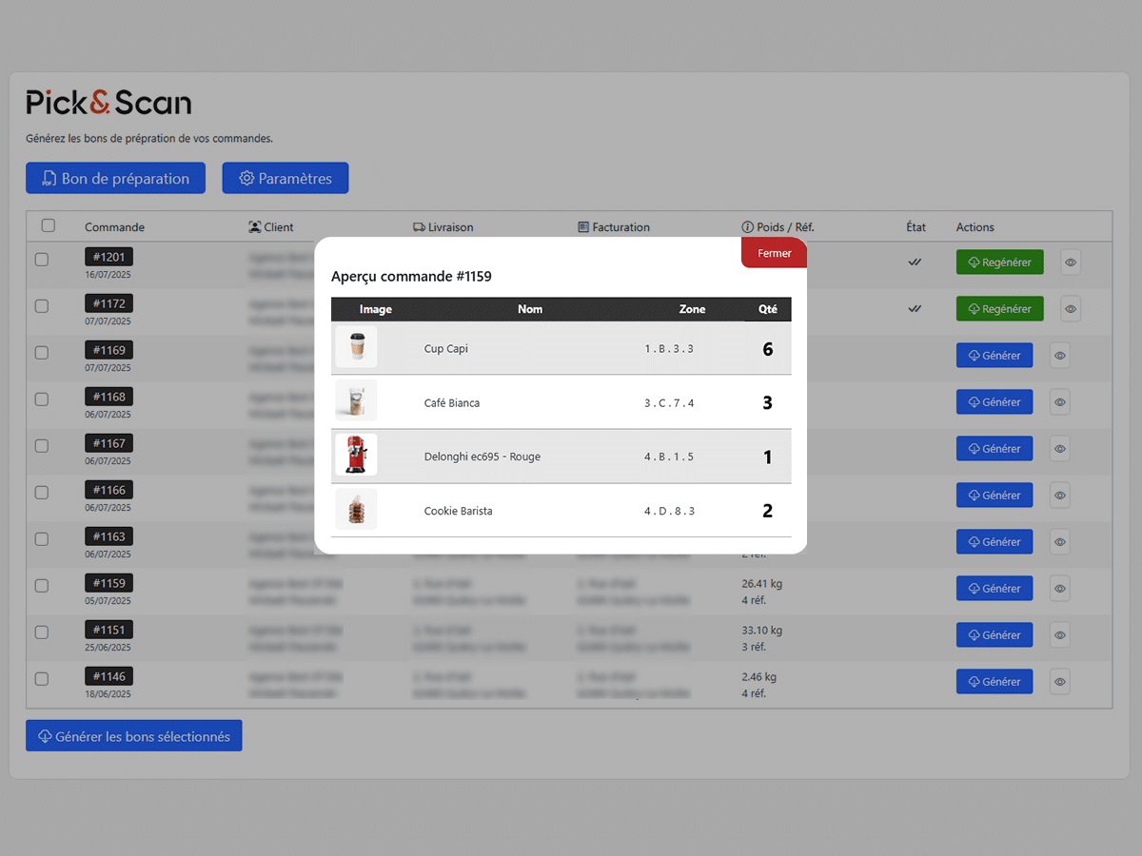The image size is (1142, 856).
Task: Click info icon beside Poids / Réf.
Action: (747, 227)
